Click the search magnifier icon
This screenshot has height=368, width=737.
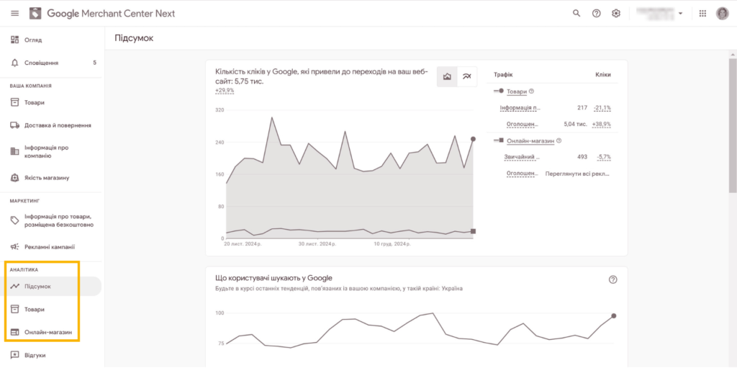coord(577,13)
